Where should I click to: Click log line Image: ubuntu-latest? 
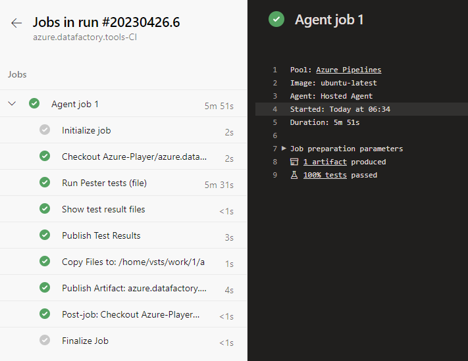pyautogui.click(x=333, y=83)
